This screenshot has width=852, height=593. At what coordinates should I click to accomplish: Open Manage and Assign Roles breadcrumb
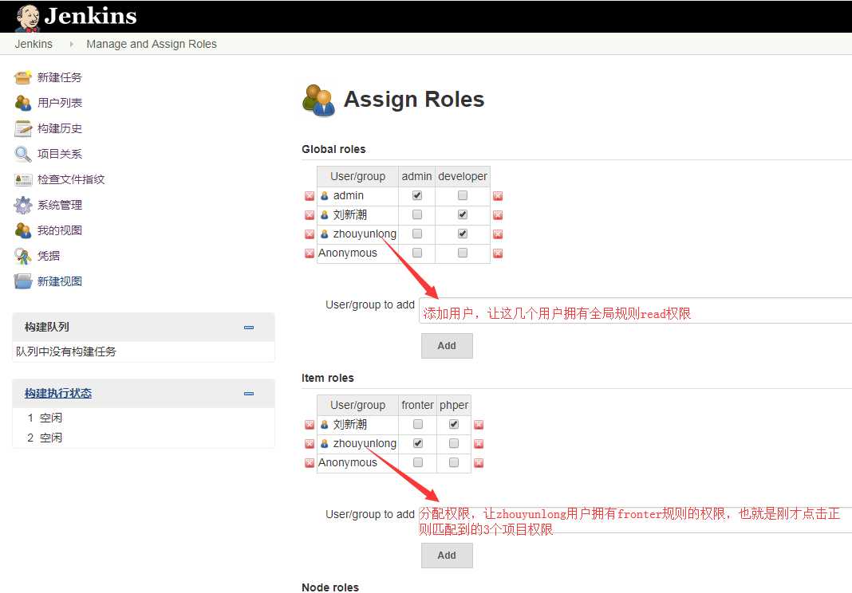pos(152,44)
